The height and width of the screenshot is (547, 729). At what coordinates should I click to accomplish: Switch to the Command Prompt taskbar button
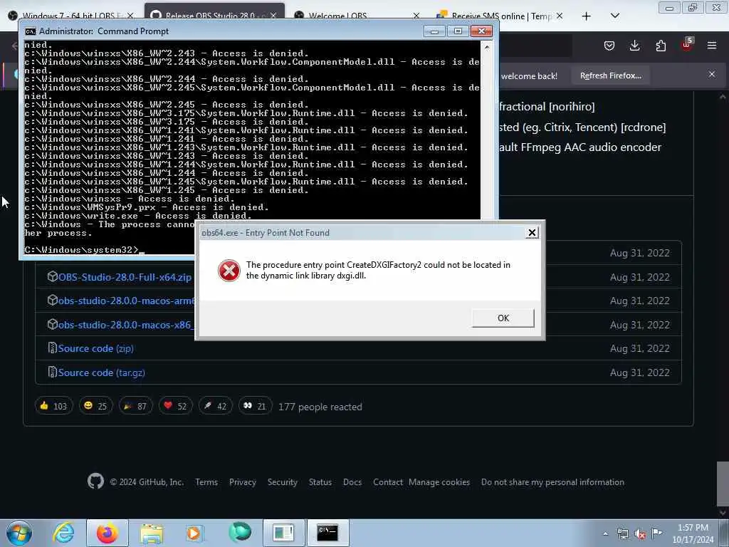(327, 533)
